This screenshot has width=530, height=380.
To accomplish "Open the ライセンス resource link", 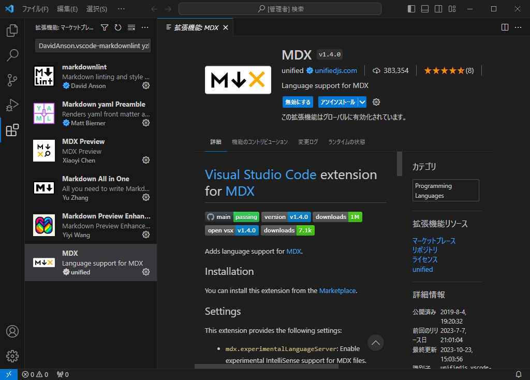I will pyautogui.click(x=425, y=260).
